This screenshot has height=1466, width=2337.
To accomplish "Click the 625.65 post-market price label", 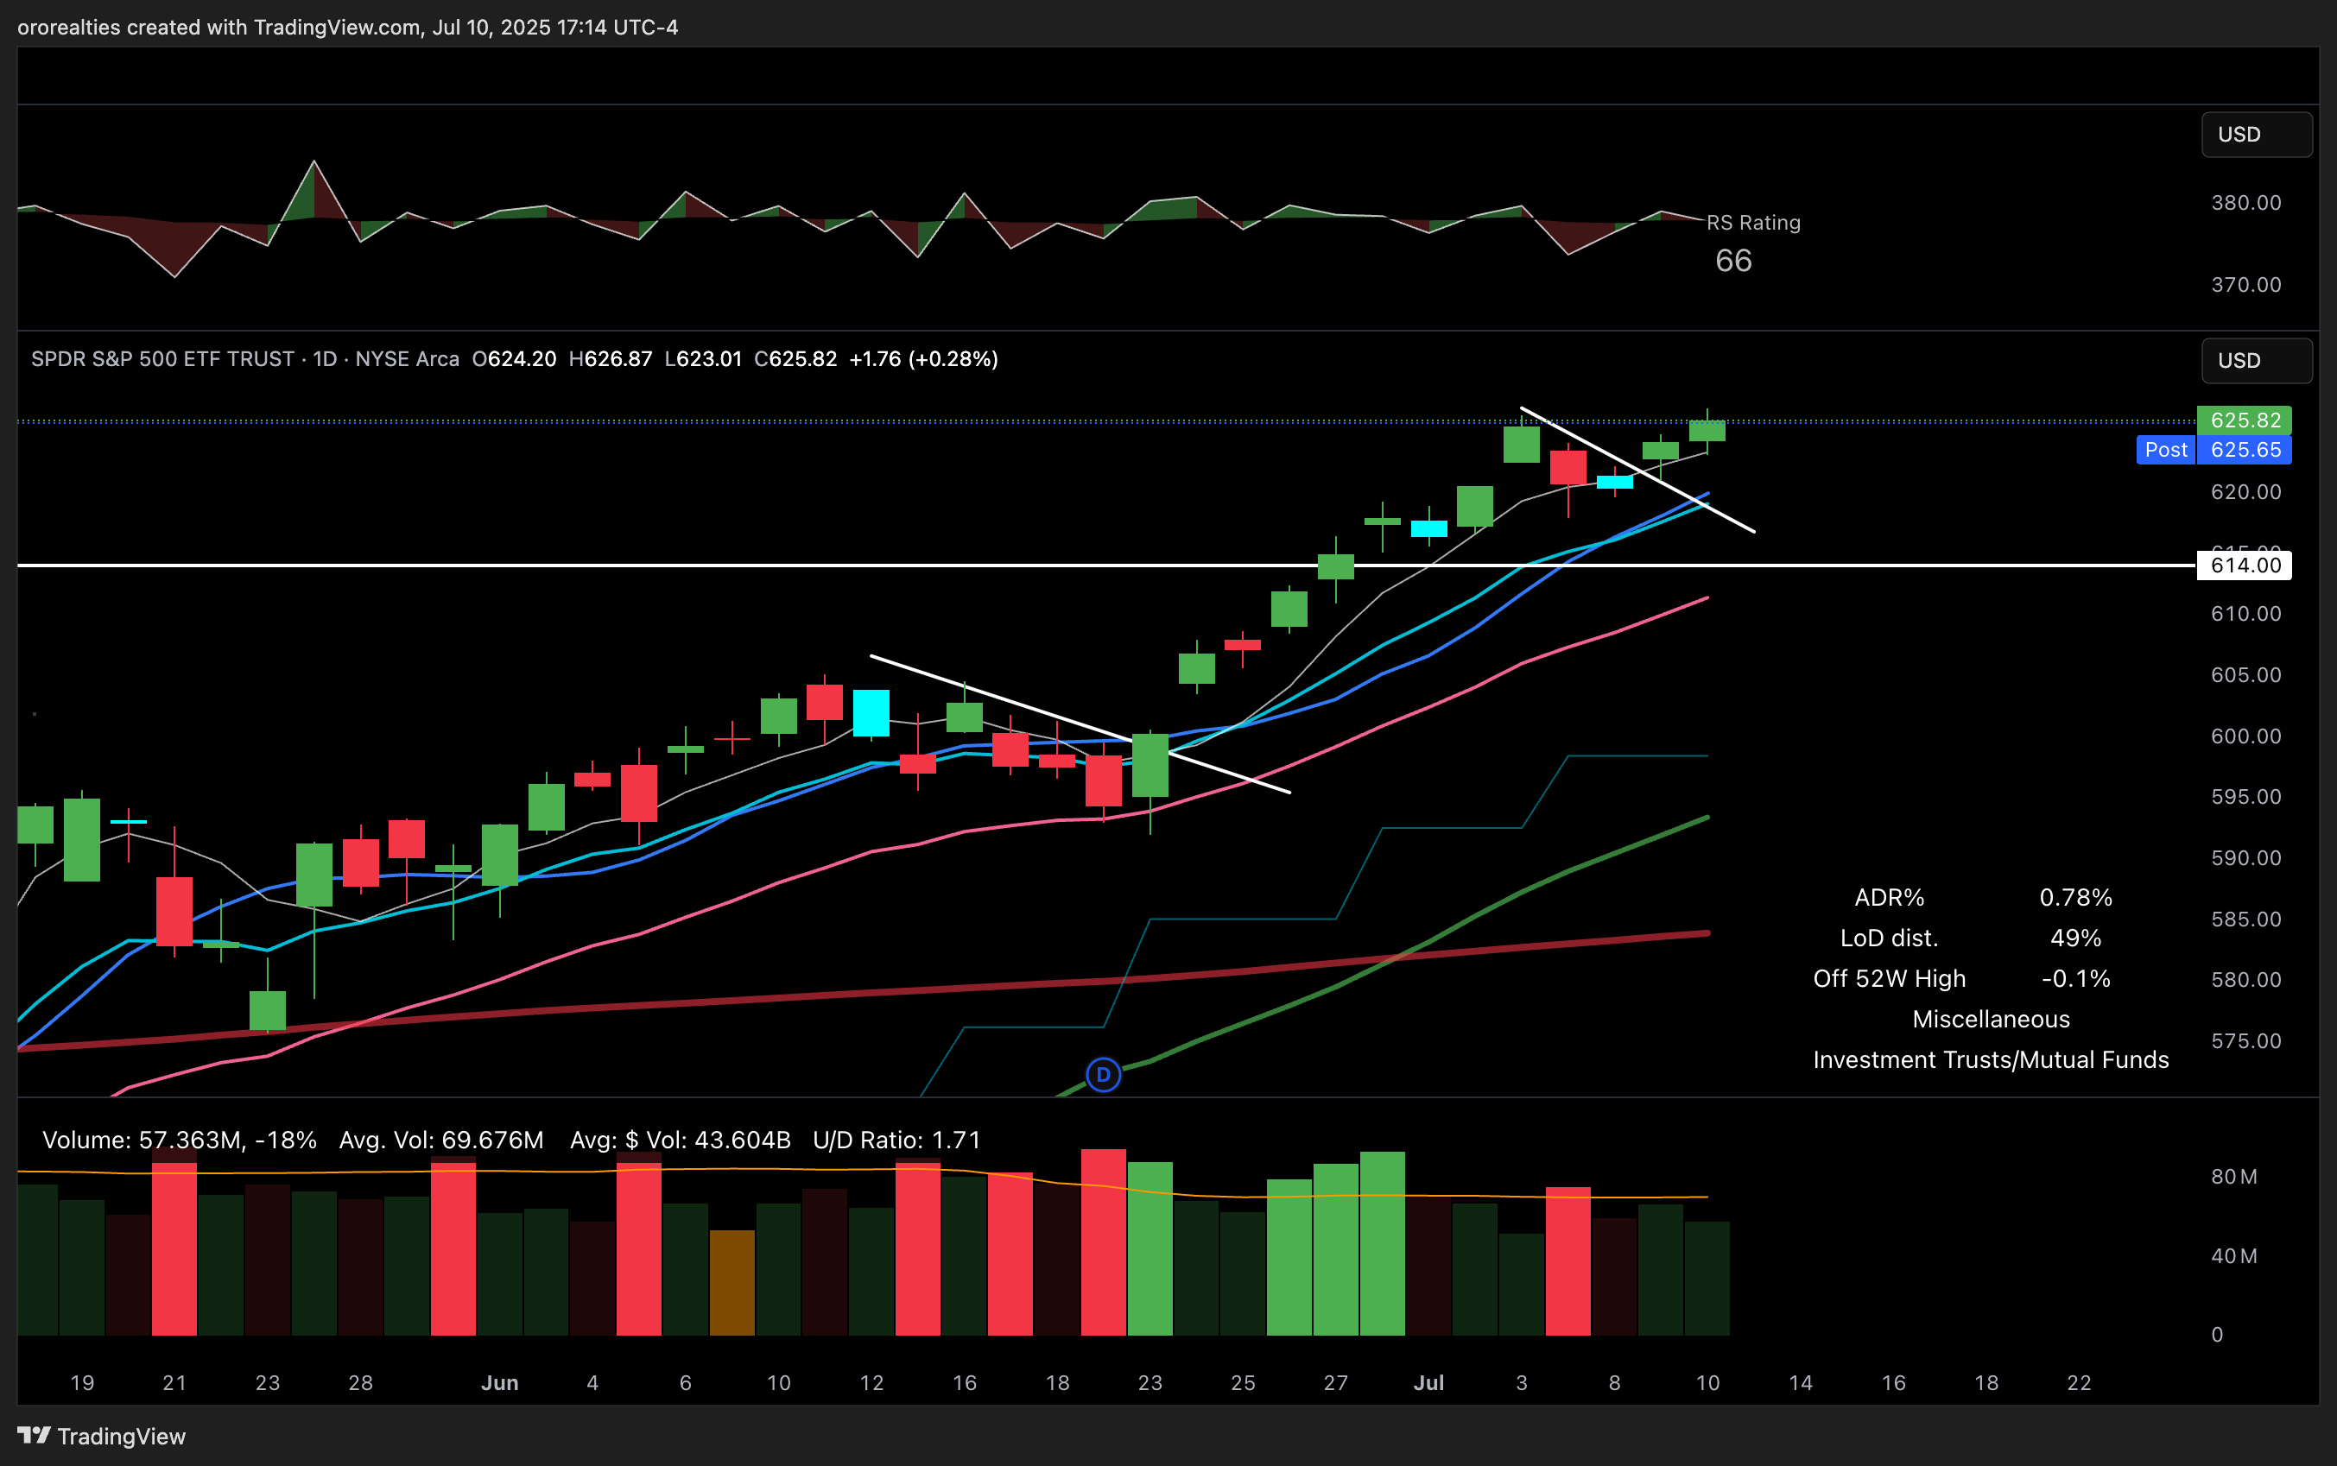I will pos(2244,449).
